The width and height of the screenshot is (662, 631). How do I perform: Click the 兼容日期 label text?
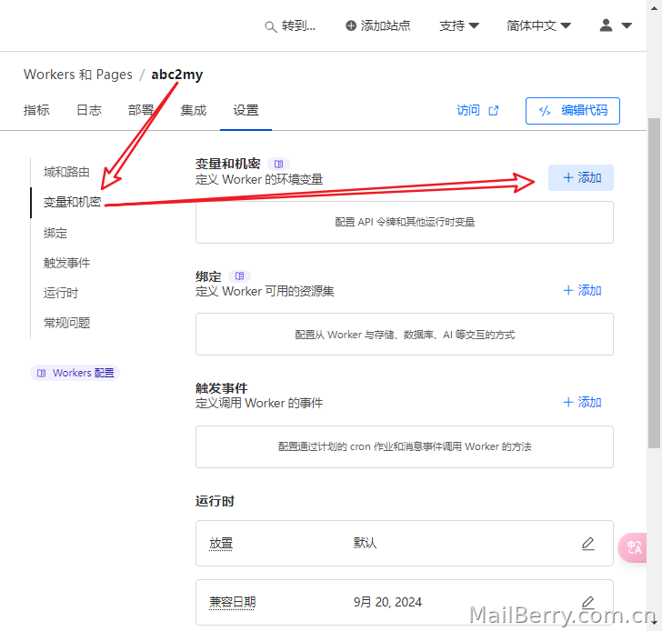(x=233, y=602)
